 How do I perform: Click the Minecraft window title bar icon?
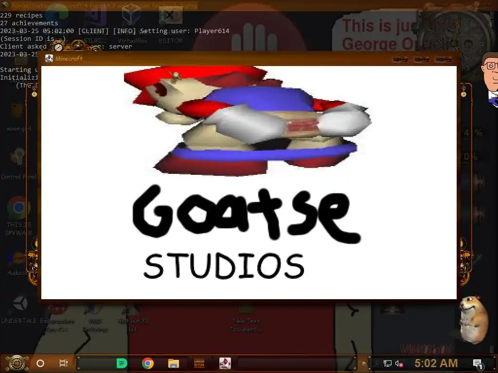pyautogui.click(x=49, y=58)
